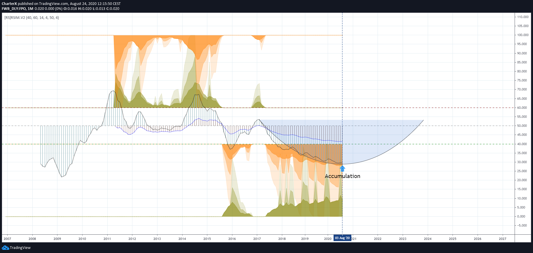
Task: Click the 'Accumulation' text annotation
Action: (343, 176)
